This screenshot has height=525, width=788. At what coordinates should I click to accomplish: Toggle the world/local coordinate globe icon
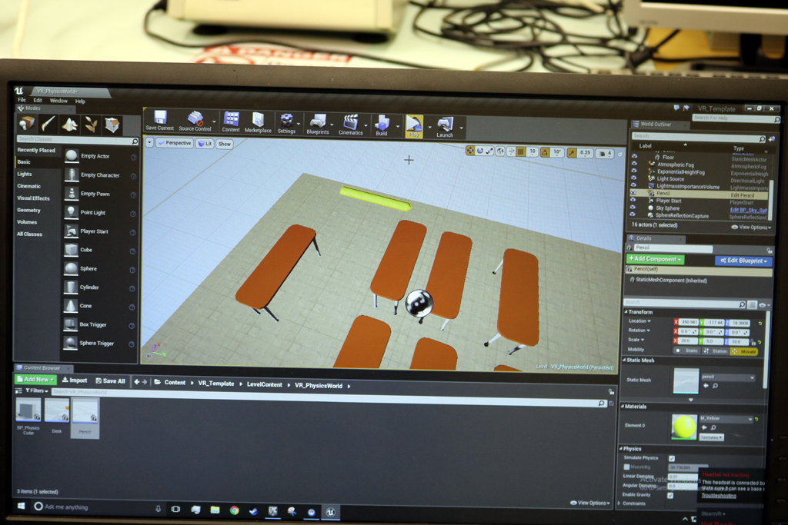click(500, 151)
